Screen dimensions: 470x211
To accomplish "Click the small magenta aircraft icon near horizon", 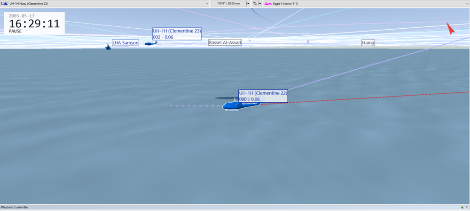I will (x=308, y=41).
